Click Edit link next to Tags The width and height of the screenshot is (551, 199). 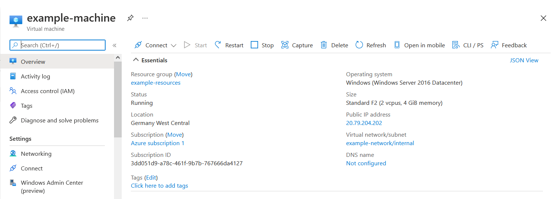point(151,178)
